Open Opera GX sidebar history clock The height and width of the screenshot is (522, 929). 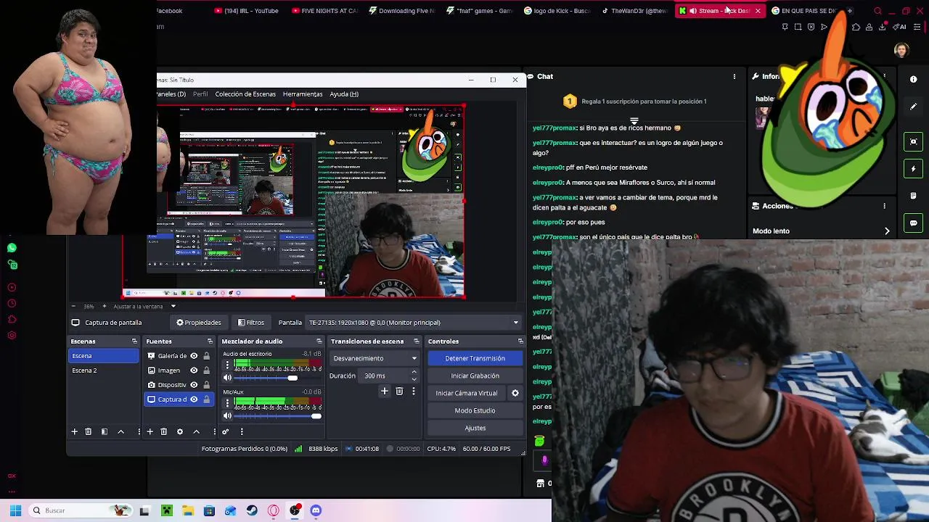click(12, 303)
